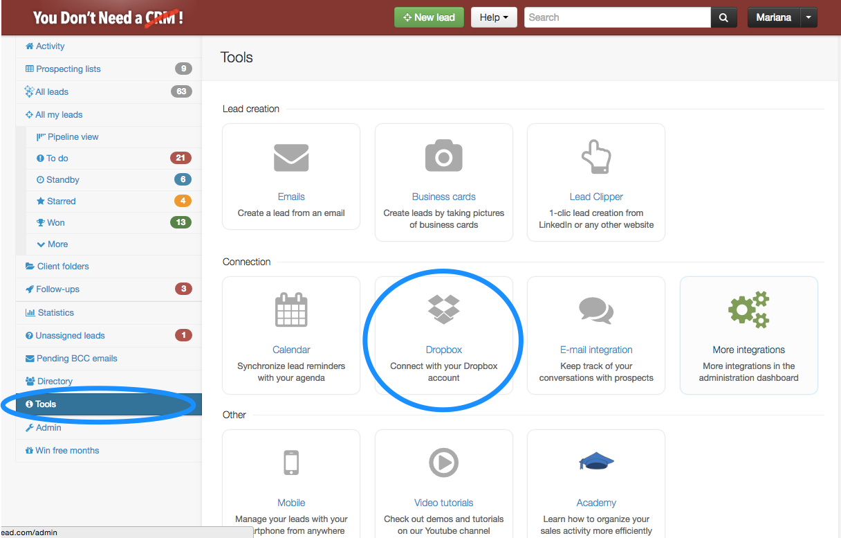Click the Prospecting lists count badge 9

[183, 69]
